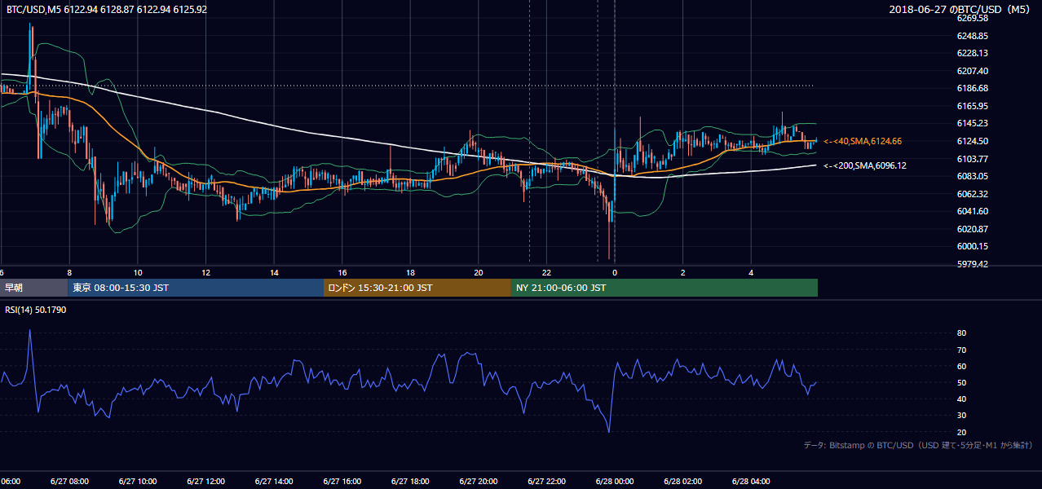1042x489 pixels.
Task: Click the RSI 20 level label
Action: coord(961,432)
